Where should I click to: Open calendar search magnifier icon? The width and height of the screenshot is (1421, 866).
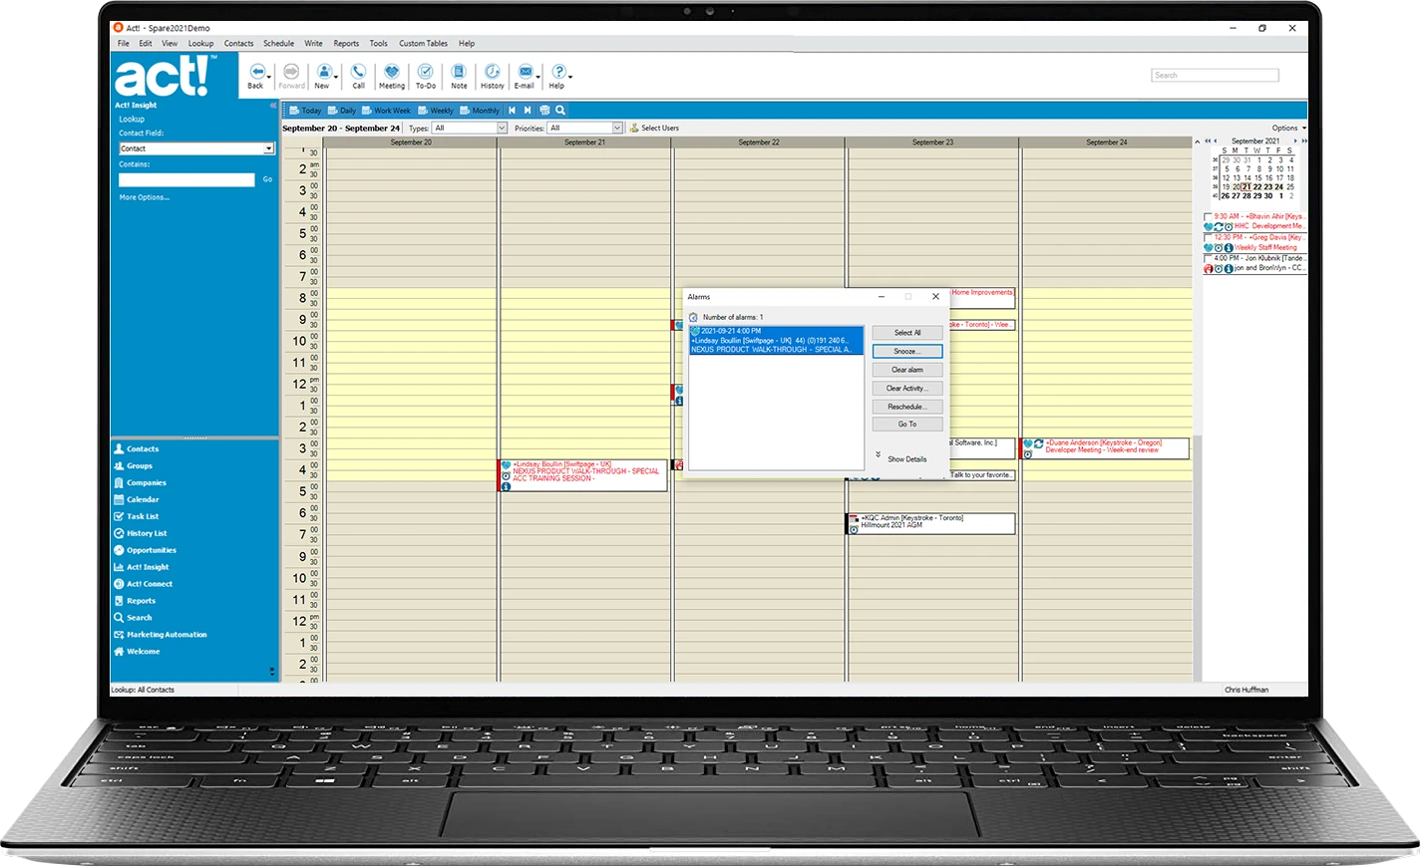(560, 111)
